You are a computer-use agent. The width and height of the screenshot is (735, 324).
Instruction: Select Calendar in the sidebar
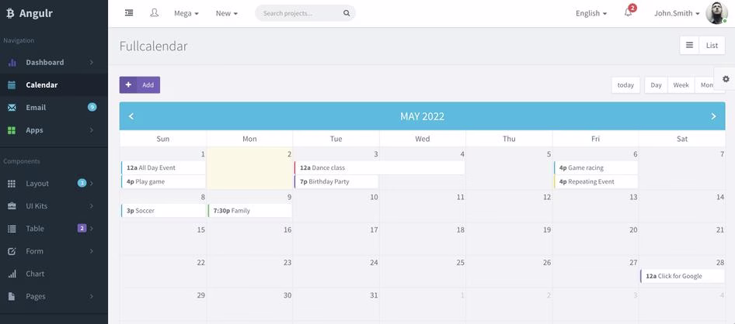pos(54,85)
